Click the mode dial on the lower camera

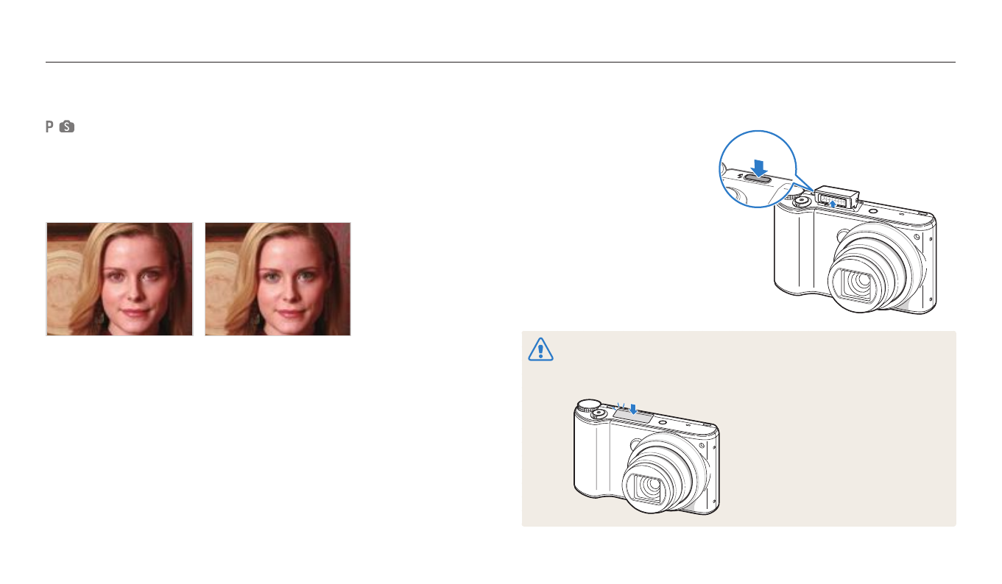pos(588,406)
